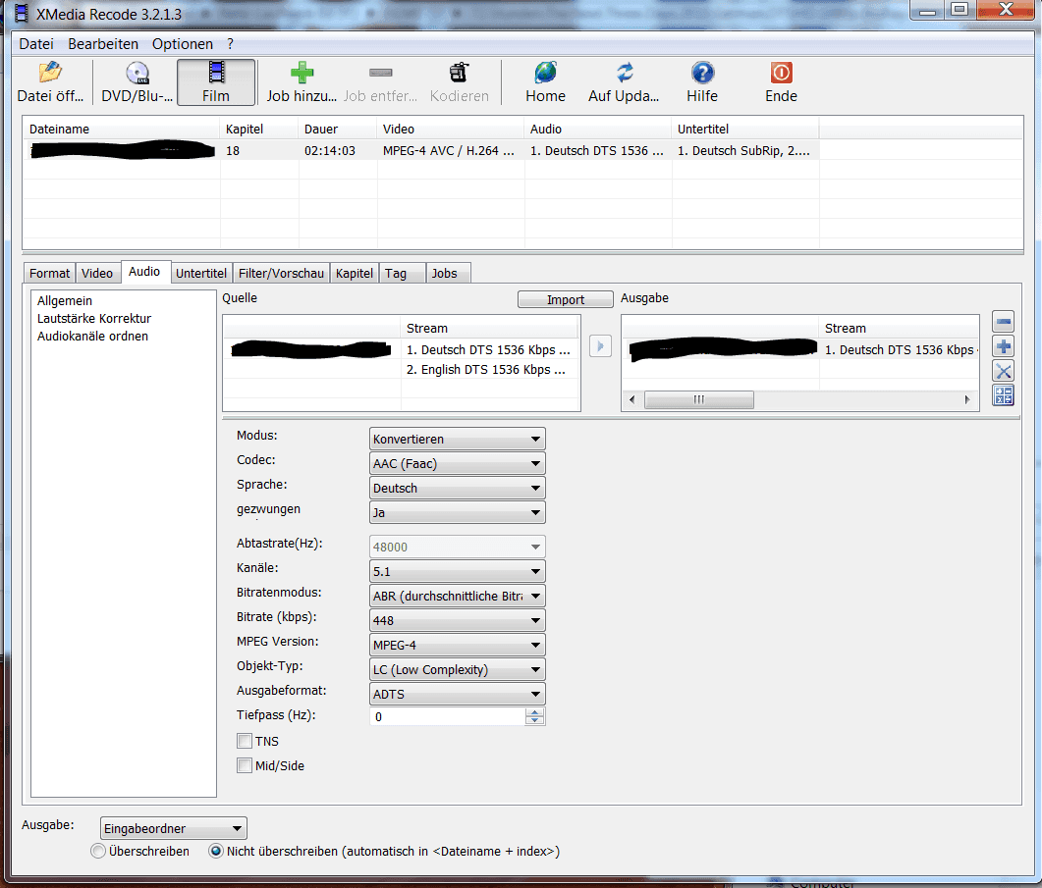
Task: Click the Dauer column header
Action: 338,129
